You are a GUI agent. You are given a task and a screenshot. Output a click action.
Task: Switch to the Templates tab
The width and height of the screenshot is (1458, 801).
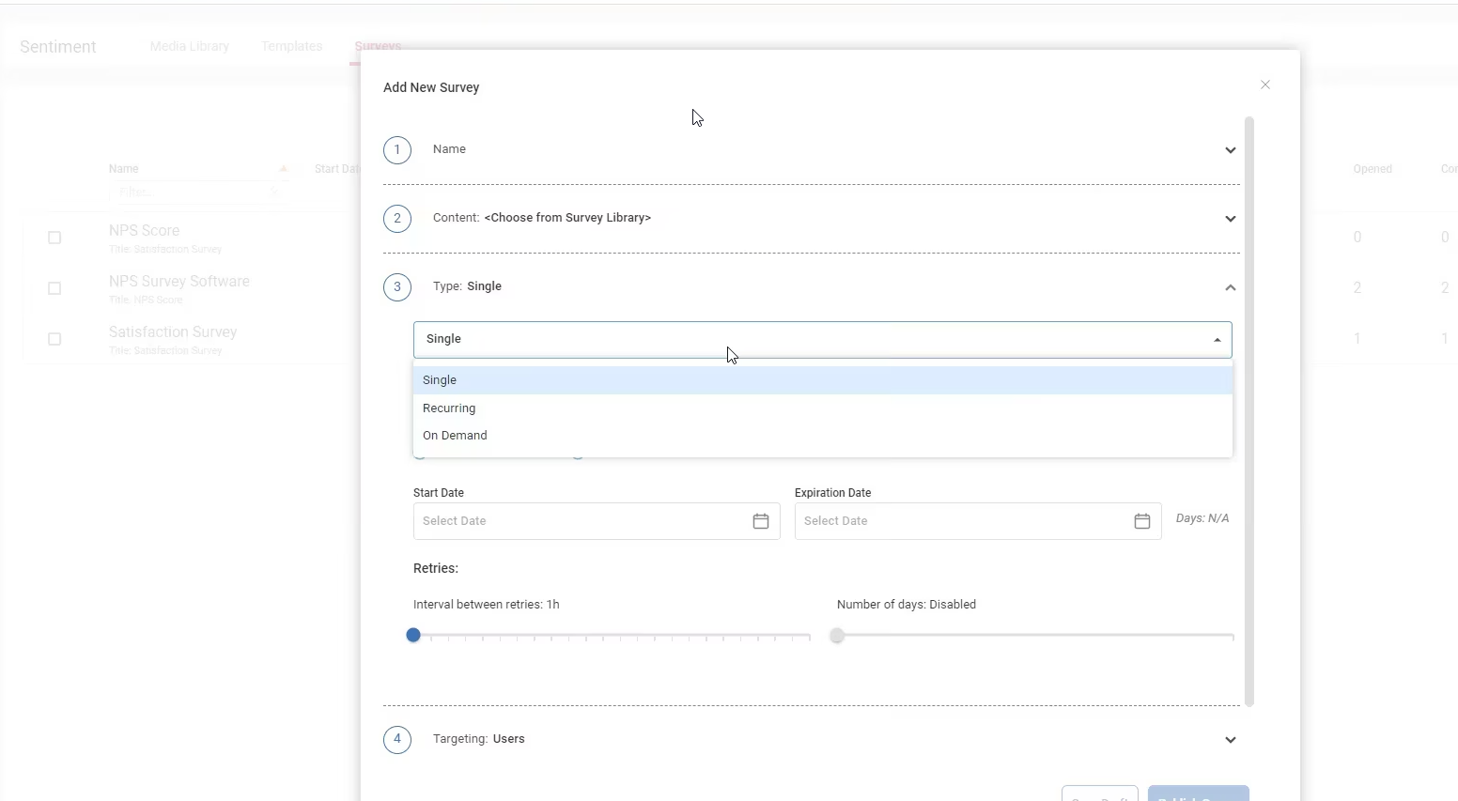click(292, 46)
